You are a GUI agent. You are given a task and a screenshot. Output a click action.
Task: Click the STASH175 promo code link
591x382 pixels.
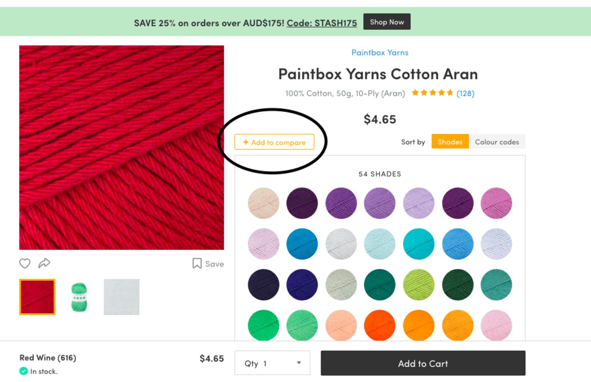[x=321, y=23]
